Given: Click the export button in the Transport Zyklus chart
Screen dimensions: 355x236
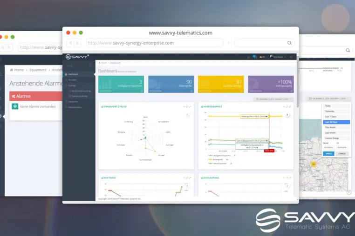Looking at the screenshot, I should (x=187, y=115).
